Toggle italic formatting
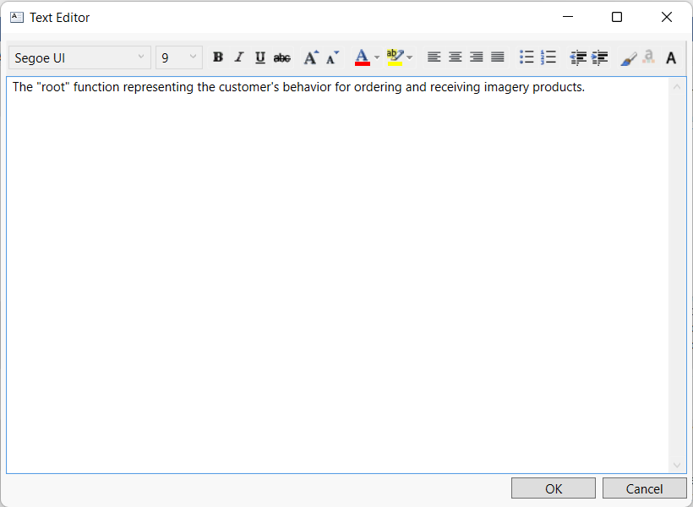Image resolution: width=693 pixels, height=507 pixels. pos(239,57)
